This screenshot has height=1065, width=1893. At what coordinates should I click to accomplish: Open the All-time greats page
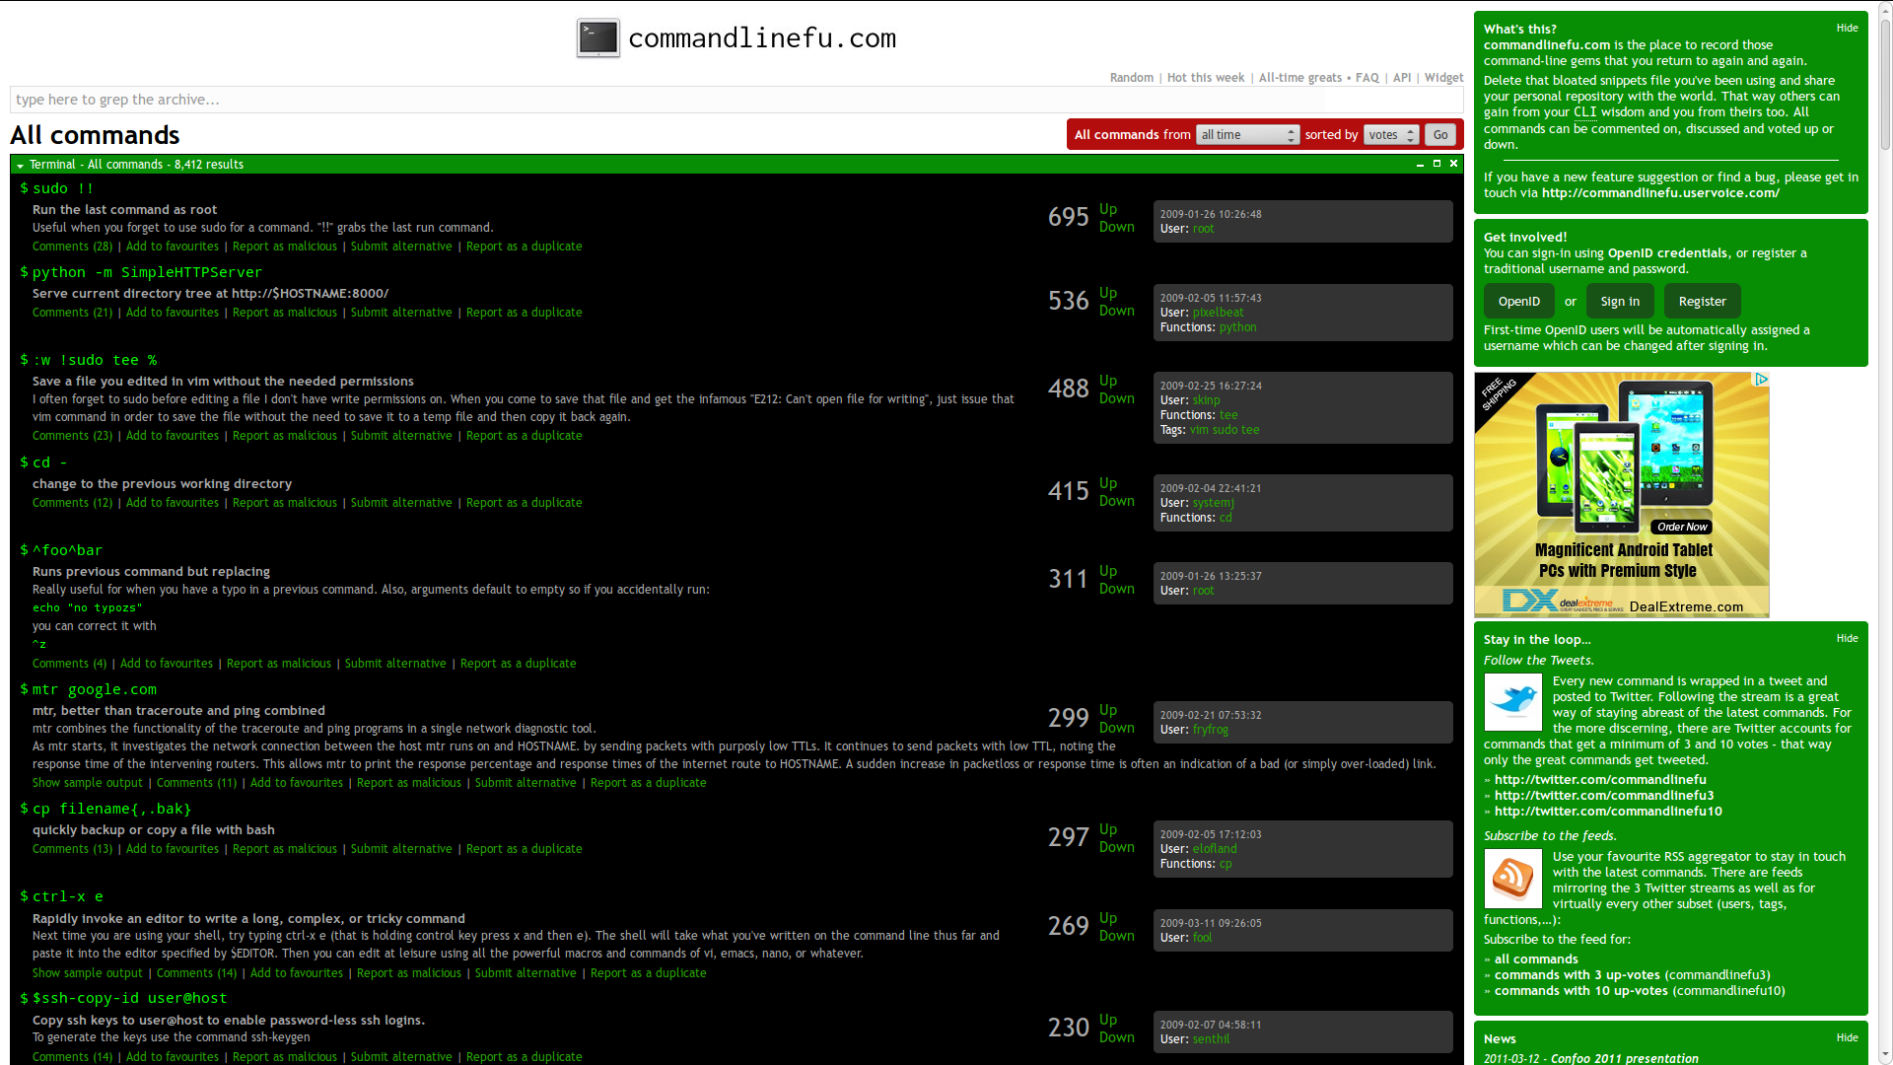[1299, 78]
